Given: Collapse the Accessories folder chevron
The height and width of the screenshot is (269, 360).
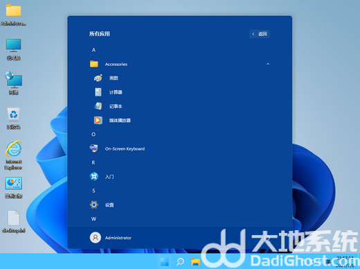Looking at the screenshot, I should click(268, 64).
